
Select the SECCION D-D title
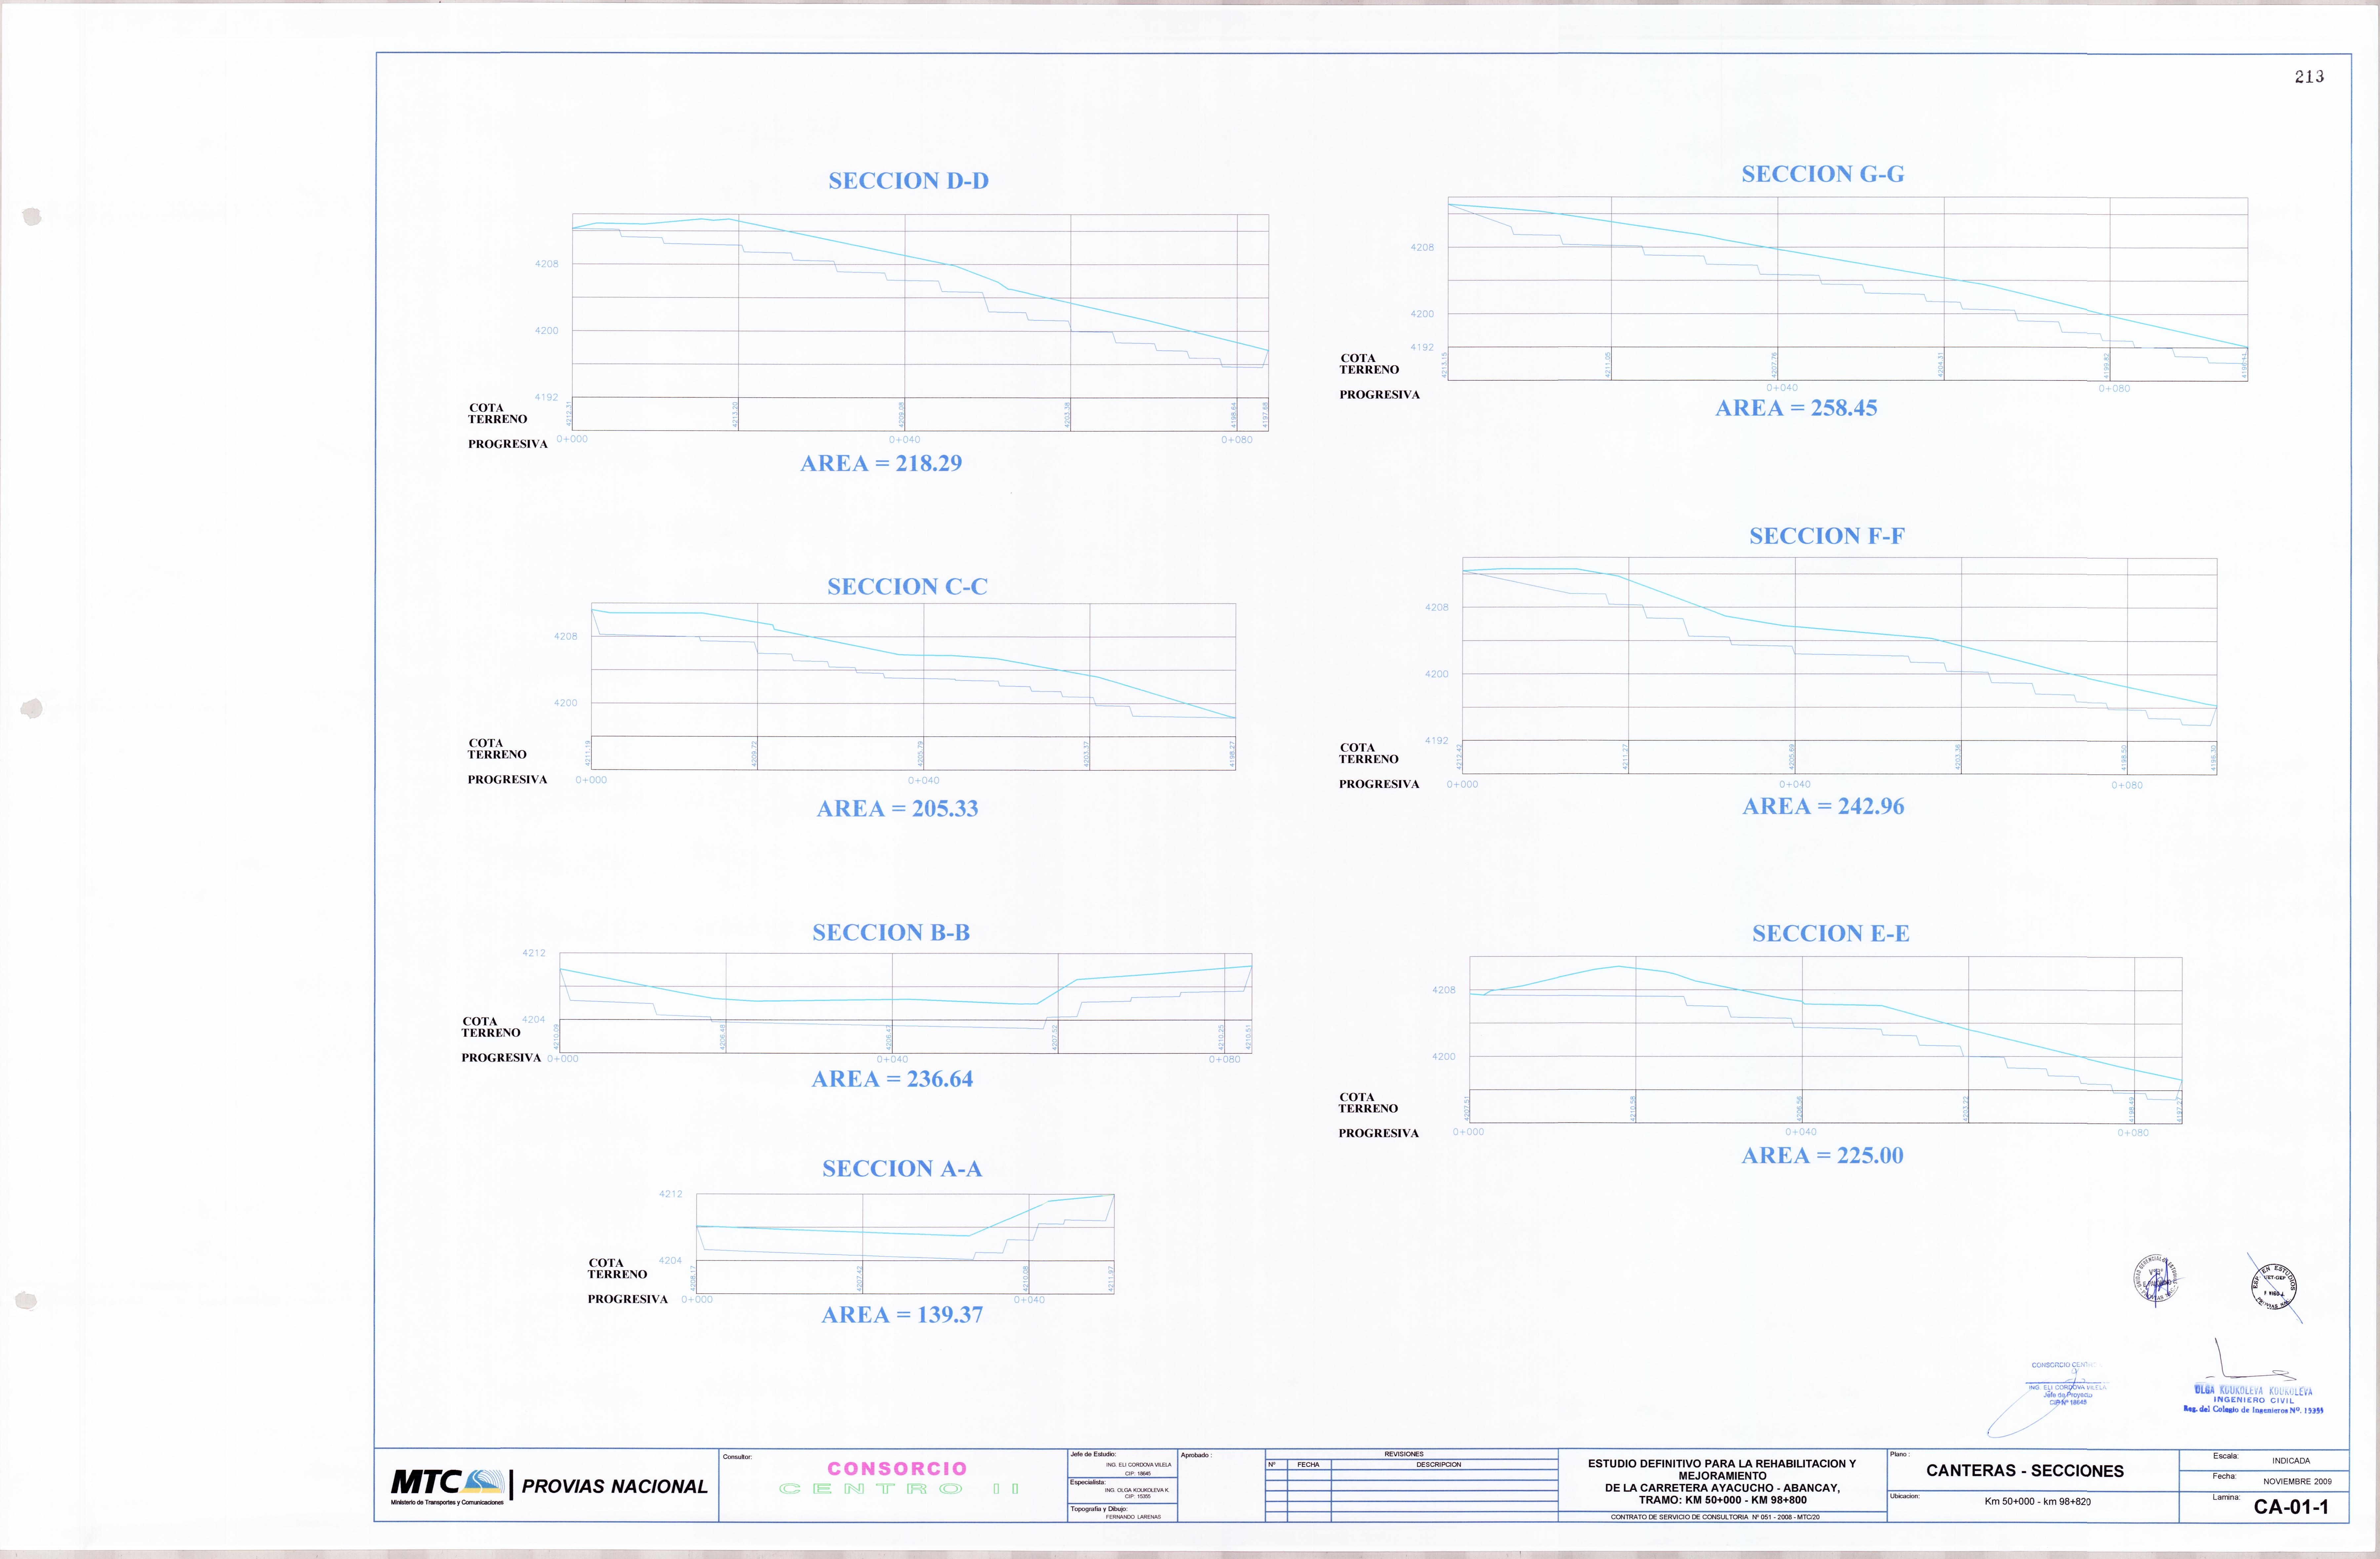pos(908,181)
